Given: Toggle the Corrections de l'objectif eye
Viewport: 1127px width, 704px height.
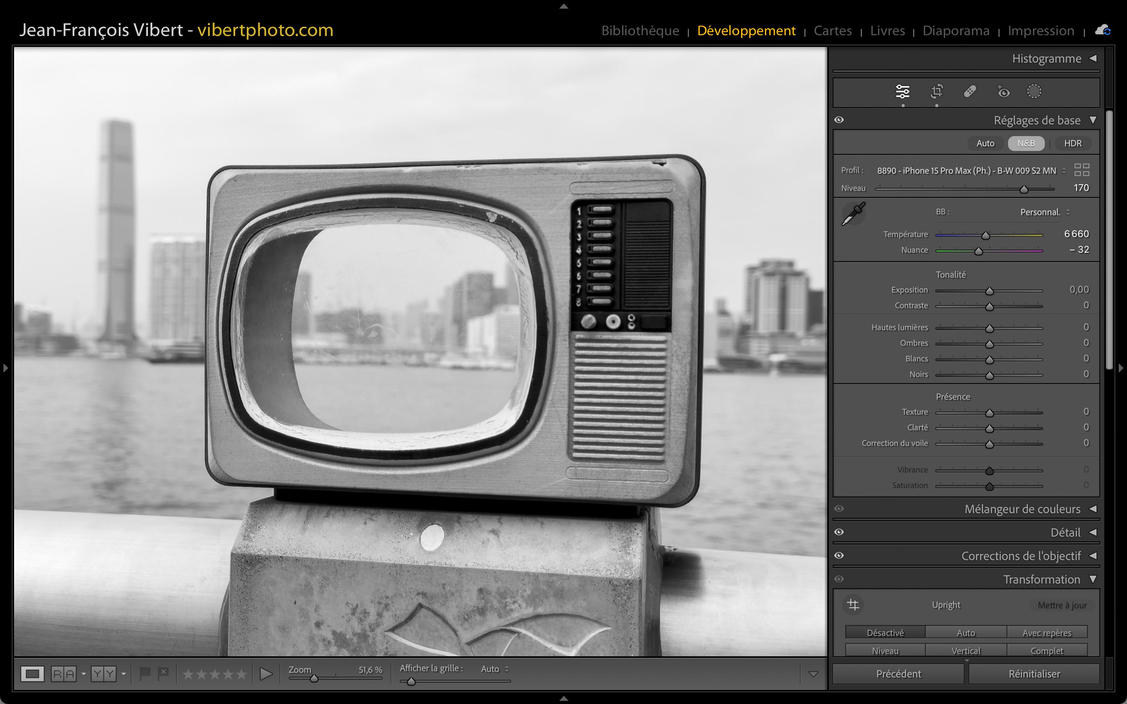Looking at the screenshot, I should (839, 555).
